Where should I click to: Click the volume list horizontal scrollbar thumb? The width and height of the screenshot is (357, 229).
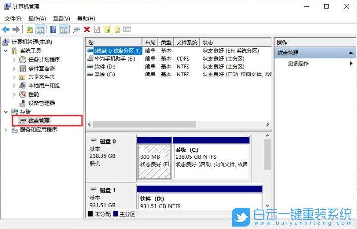(145, 124)
